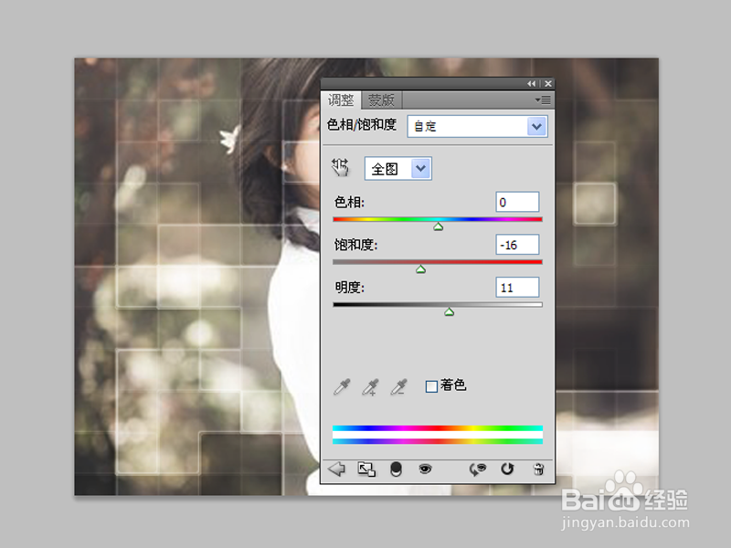Return to adjustment list with back arrow
The image size is (731, 548).
[336, 469]
